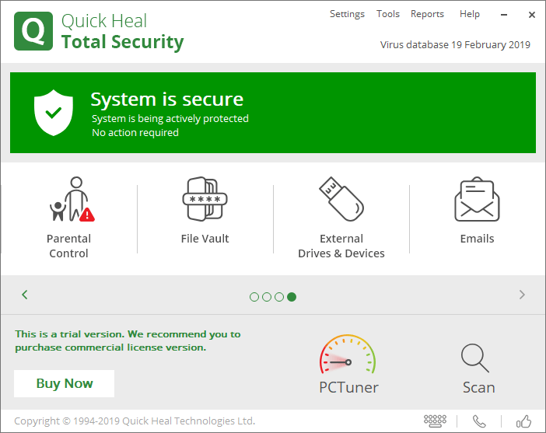Launch the PCTuner gauge icon

pos(348,354)
